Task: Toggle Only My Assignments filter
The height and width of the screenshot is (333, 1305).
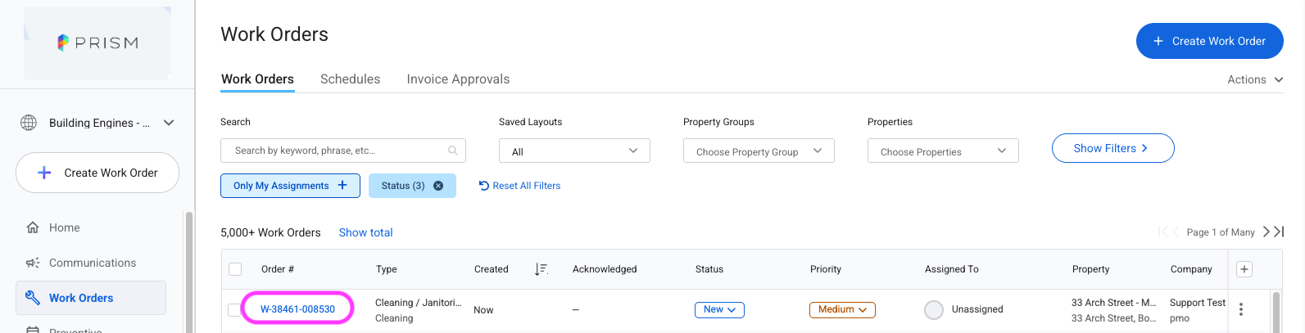Action: [290, 186]
